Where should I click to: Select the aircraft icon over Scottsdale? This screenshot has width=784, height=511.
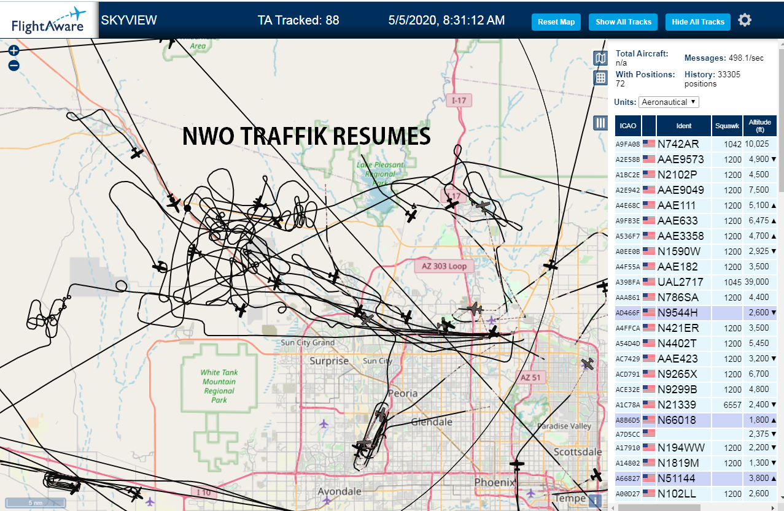596,474
